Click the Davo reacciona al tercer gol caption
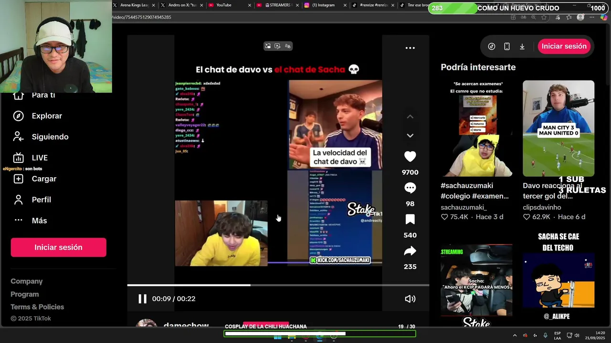Screen dimensions: 611x343 552,191
